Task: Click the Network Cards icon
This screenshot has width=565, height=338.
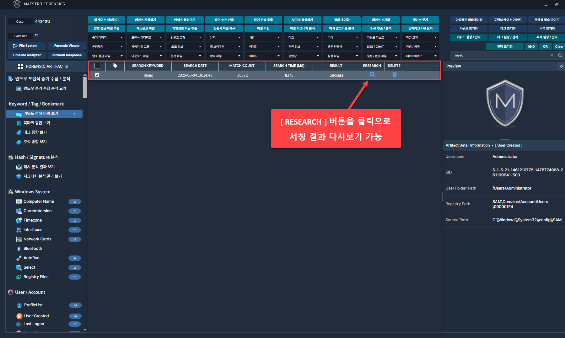Action: click(19, 239)
